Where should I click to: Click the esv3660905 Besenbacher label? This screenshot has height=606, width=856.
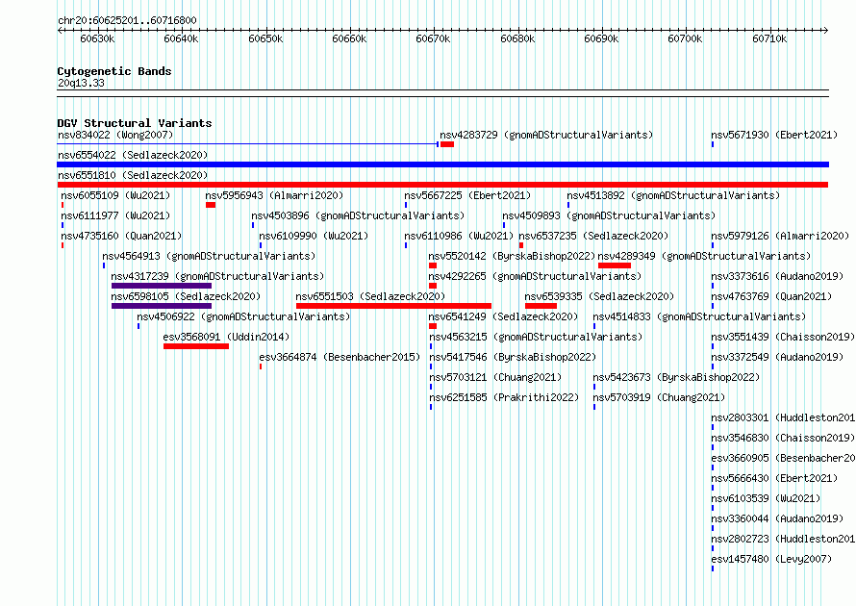point(783,458)
